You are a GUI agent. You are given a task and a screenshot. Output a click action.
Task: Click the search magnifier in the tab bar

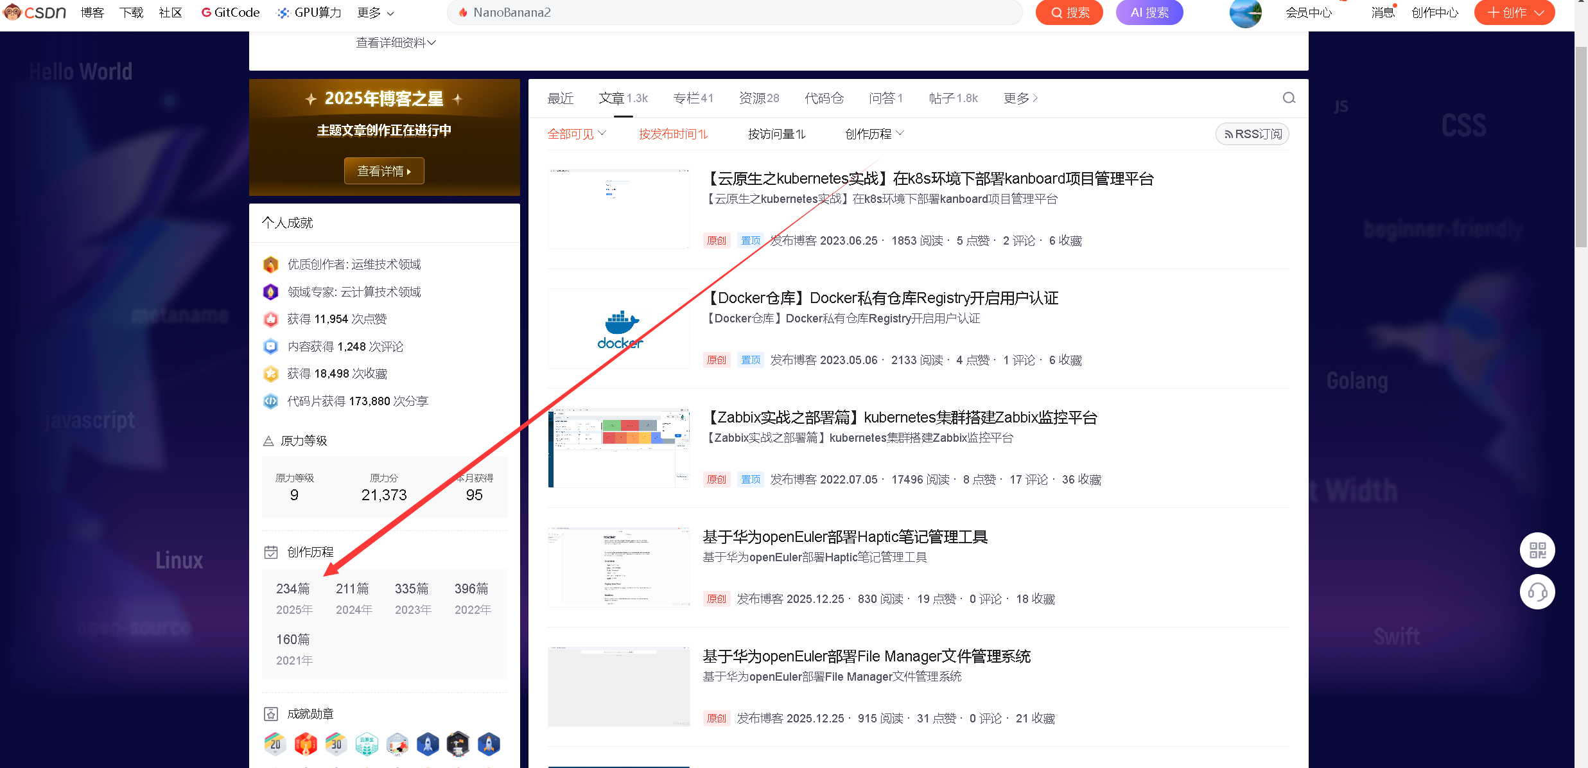pyautogui.click(x=1289, y=98)
